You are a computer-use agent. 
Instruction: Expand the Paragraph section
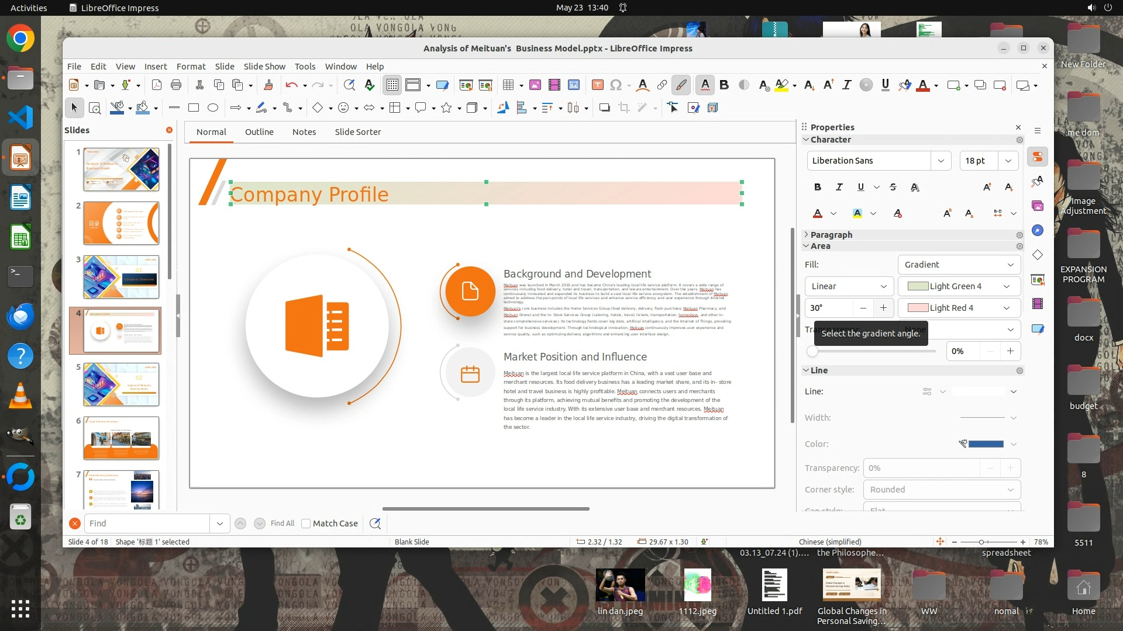(831, 234)
